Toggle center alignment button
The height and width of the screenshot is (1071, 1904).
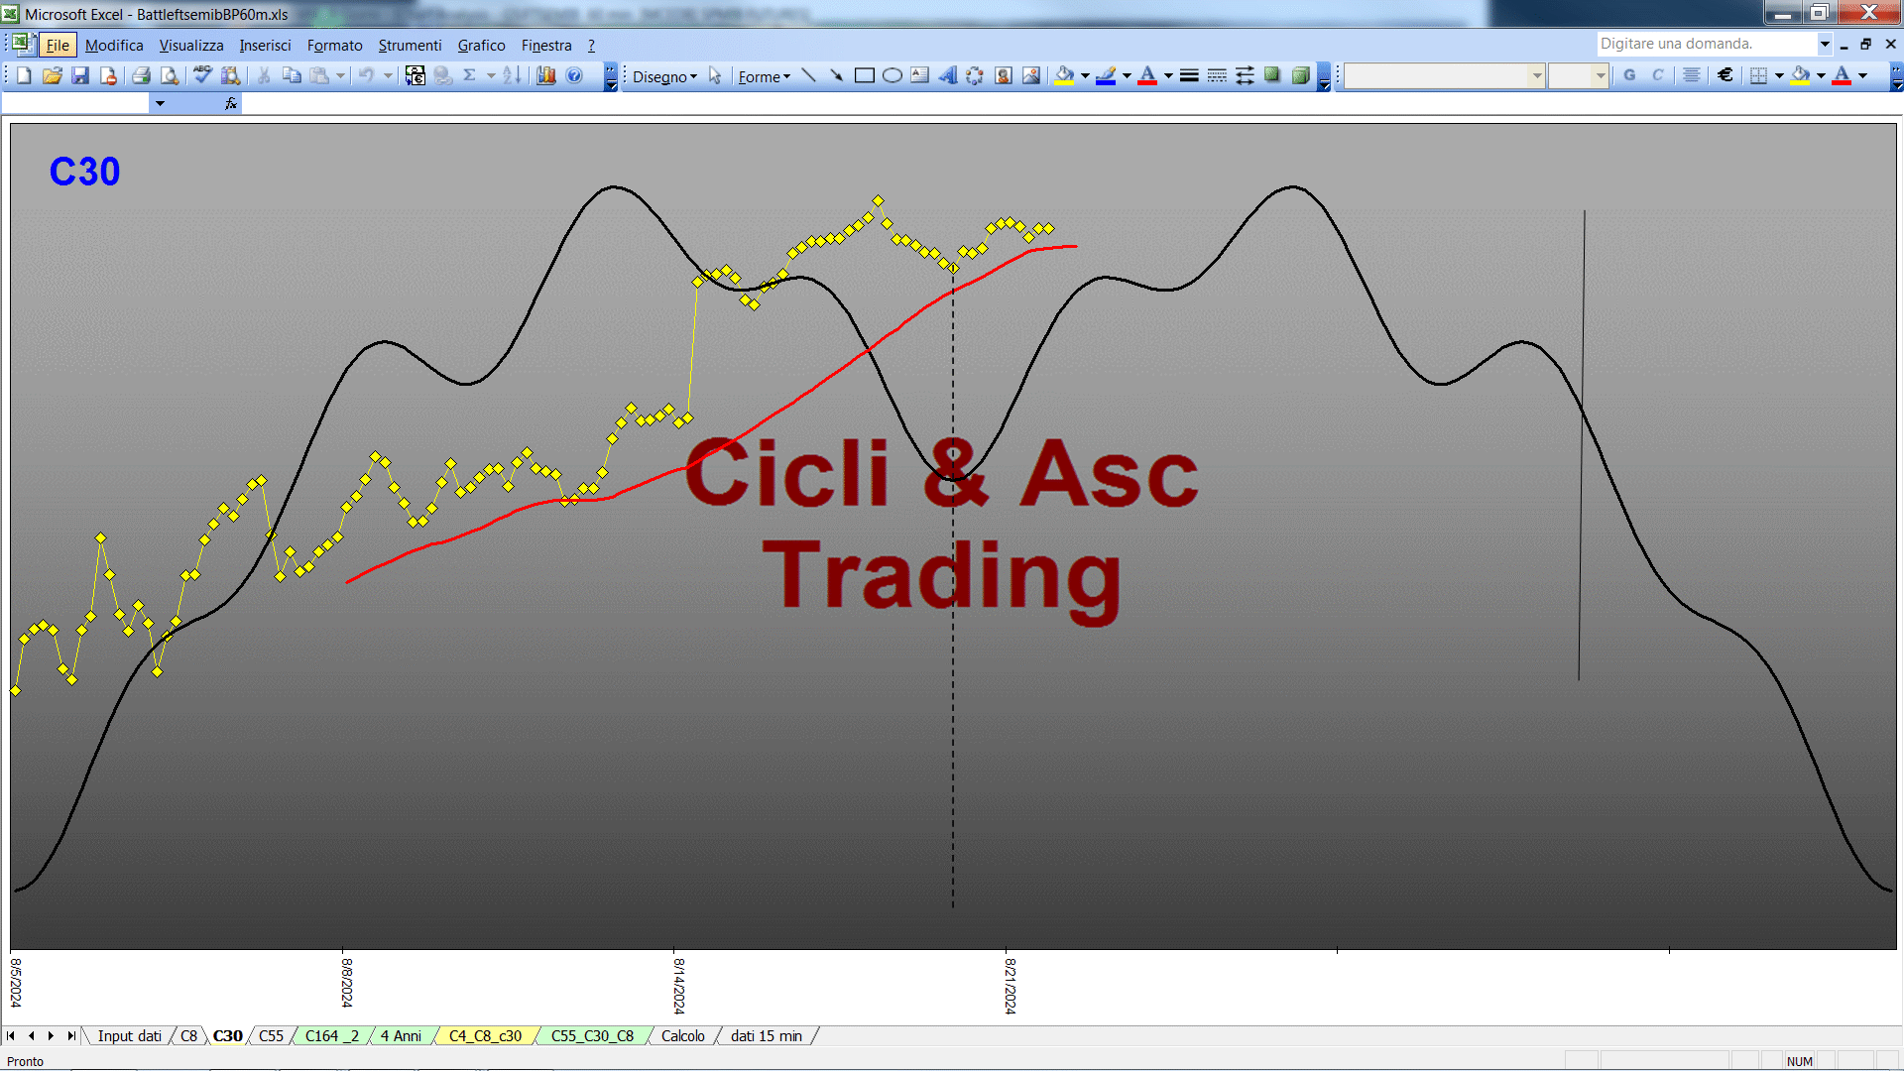(x=1692, y=75)
